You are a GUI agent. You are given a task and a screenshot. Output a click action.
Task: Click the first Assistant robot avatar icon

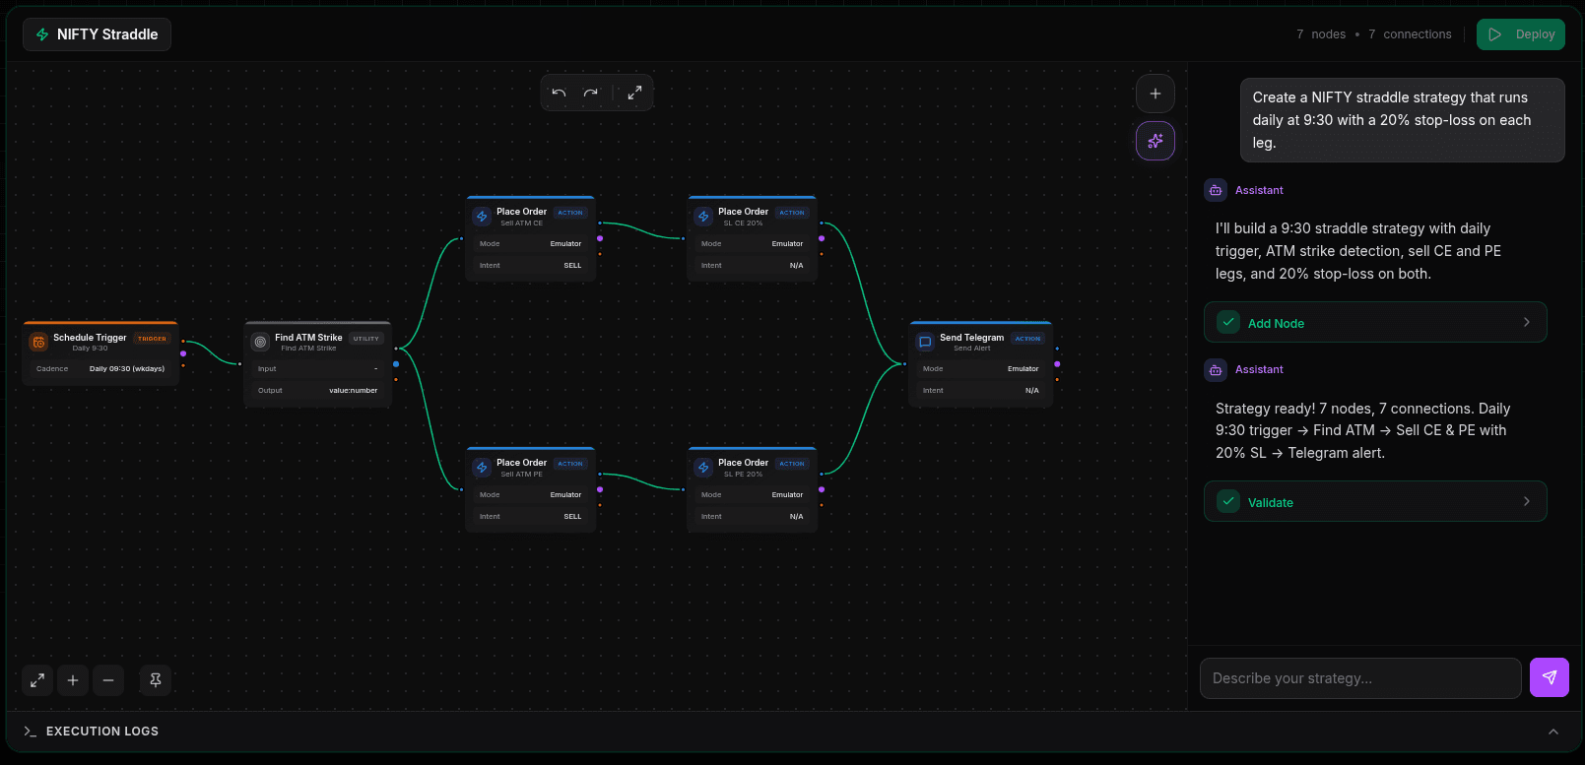tap(1216, 190)
